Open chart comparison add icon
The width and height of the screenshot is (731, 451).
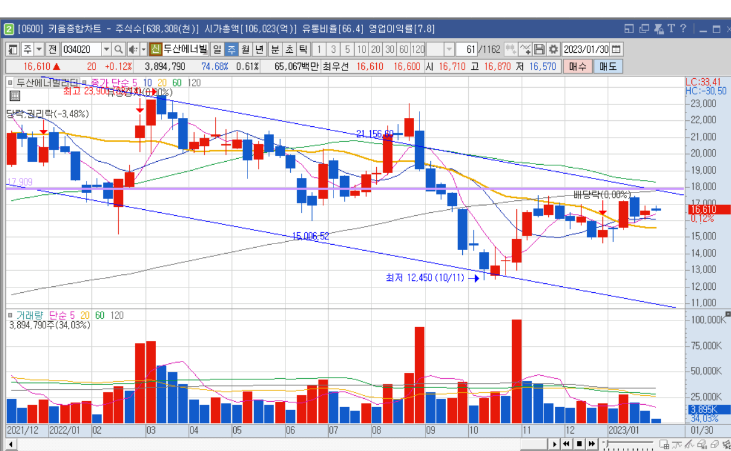pos(511,49)
